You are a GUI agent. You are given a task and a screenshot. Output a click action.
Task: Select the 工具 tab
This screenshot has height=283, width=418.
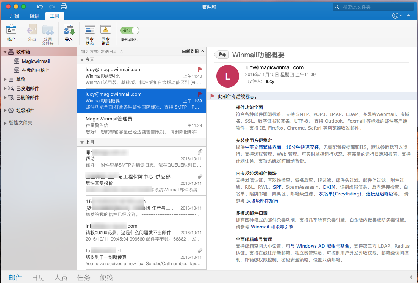point(55,16)
